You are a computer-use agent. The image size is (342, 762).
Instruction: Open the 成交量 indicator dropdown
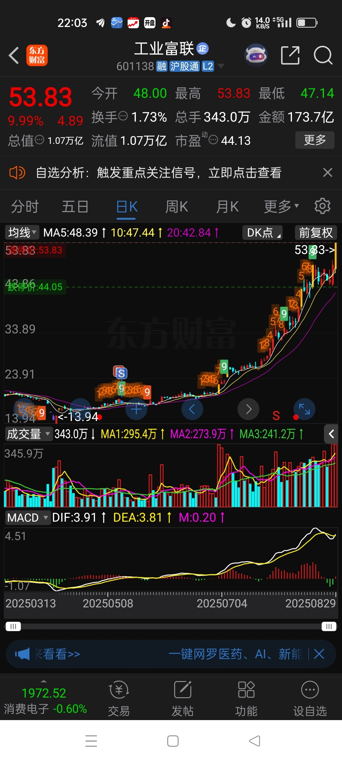(28, 434)
